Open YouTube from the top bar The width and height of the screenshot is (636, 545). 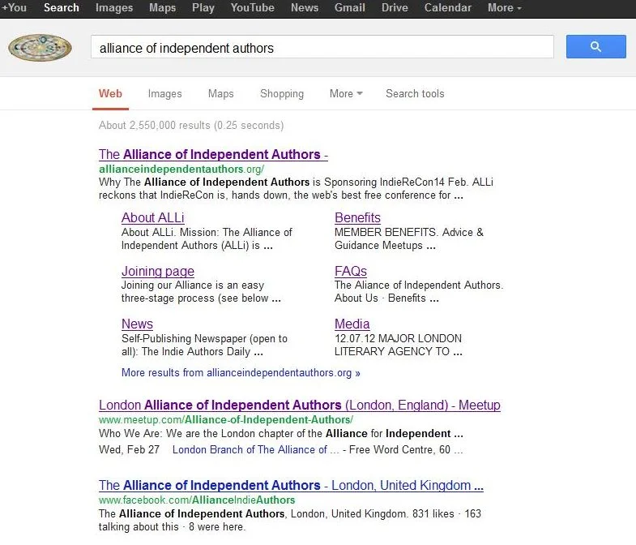click(252, 8)
